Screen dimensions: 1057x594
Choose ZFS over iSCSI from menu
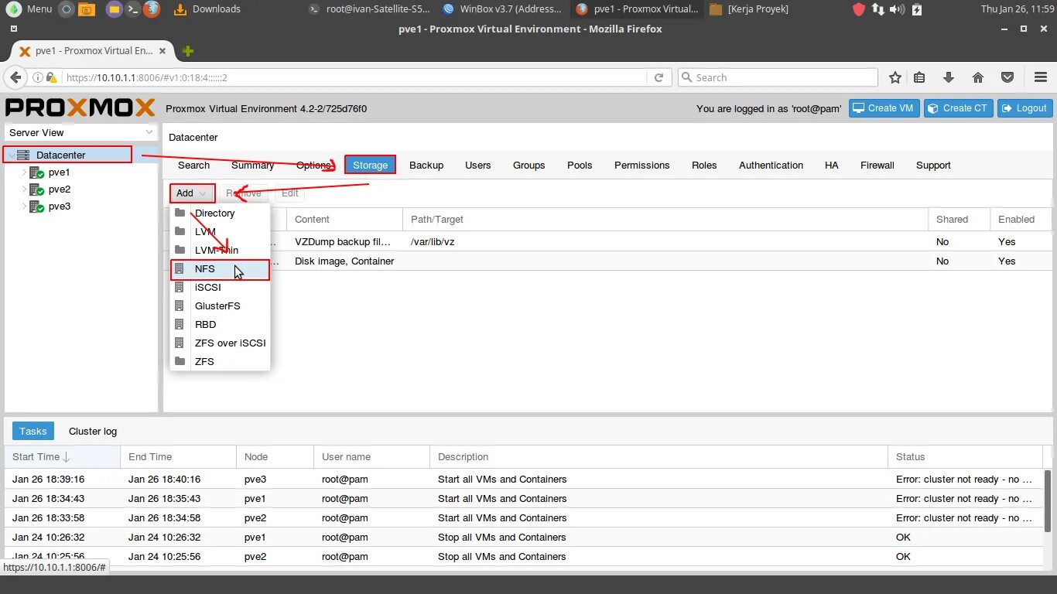pos(220,343)
